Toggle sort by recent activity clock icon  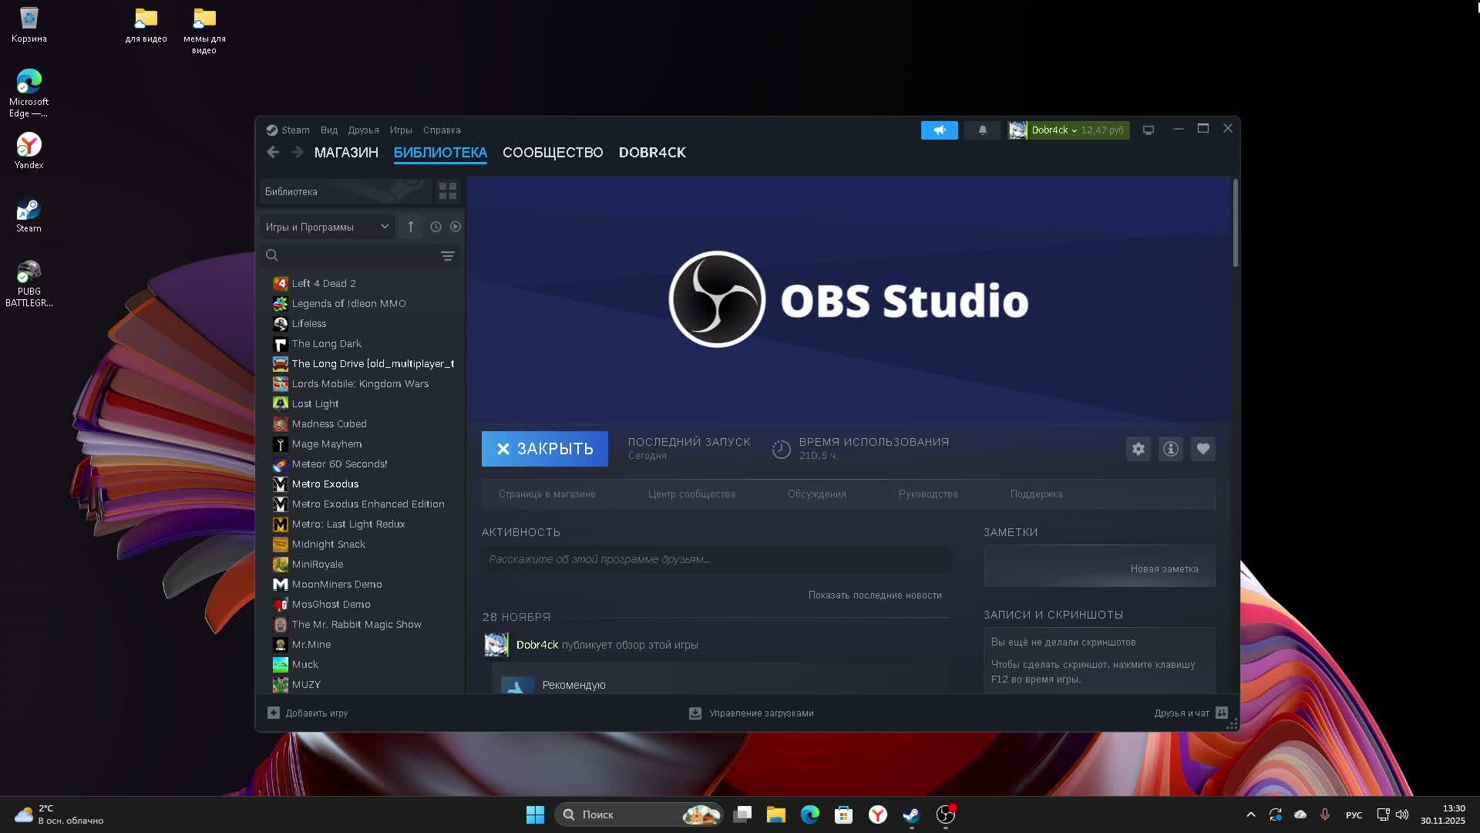(436, 227)
